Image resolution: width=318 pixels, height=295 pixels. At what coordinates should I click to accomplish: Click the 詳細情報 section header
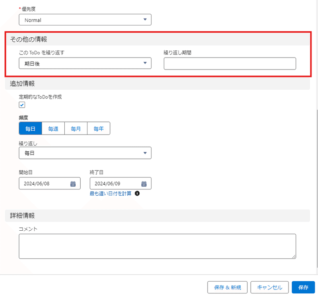157,216
